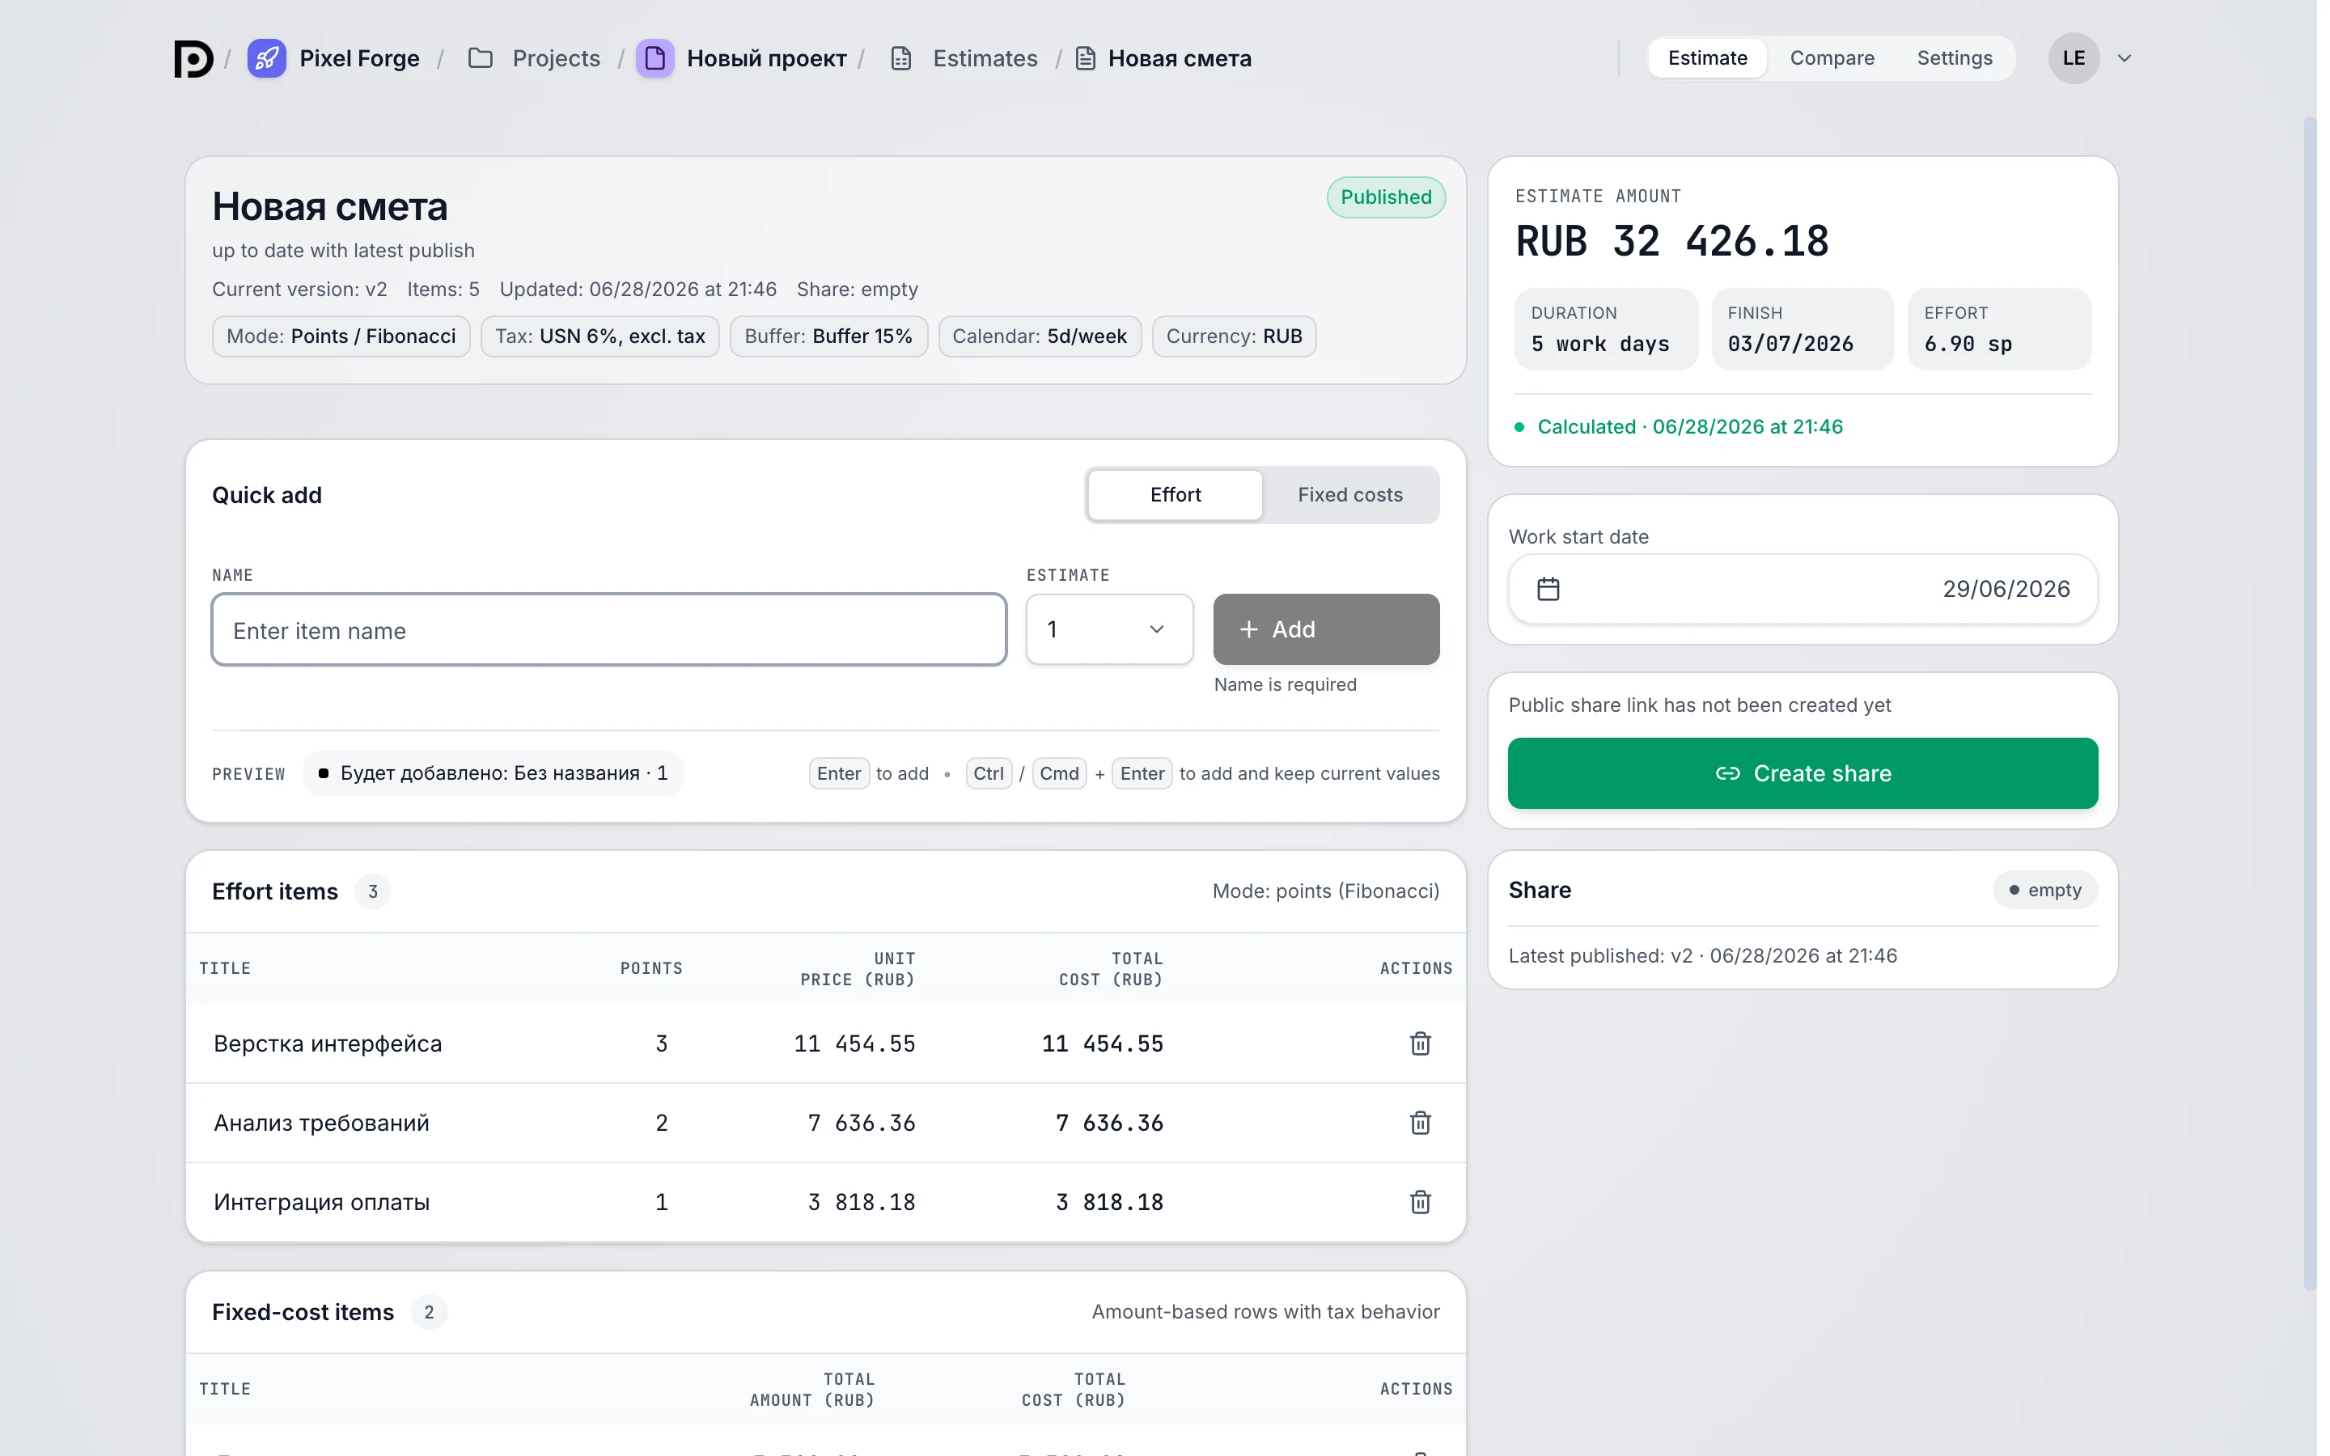Click the Анализ требований item title
Screen dimensions: 2330x1456
click(321, 1123)
